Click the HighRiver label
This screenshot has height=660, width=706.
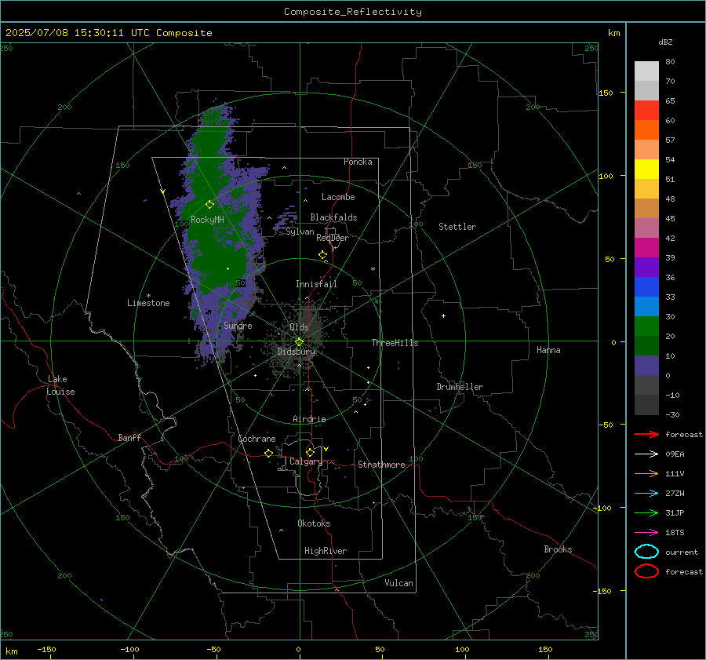pos(326,551)
